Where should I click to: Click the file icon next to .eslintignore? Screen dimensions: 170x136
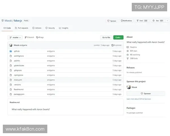[11, 56]
